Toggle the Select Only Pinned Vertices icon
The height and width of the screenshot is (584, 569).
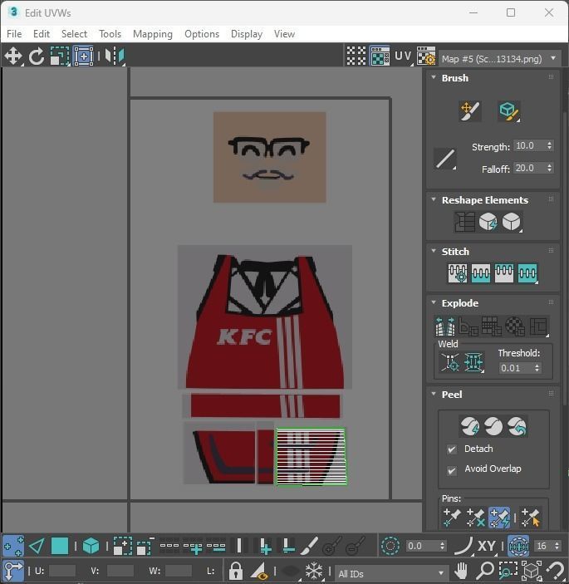pyautogui.click(x=530, y=518)
